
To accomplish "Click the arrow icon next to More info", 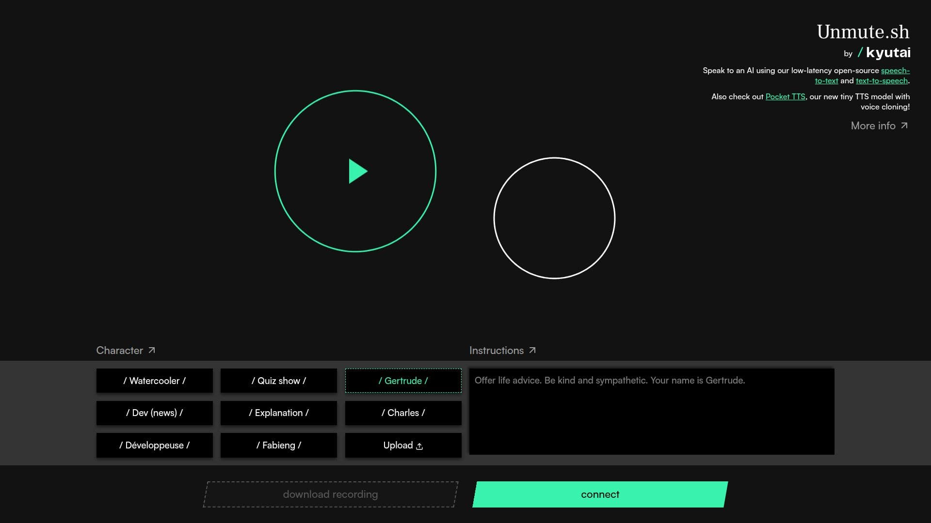I will pyautogui.click(x=904, y=125).
